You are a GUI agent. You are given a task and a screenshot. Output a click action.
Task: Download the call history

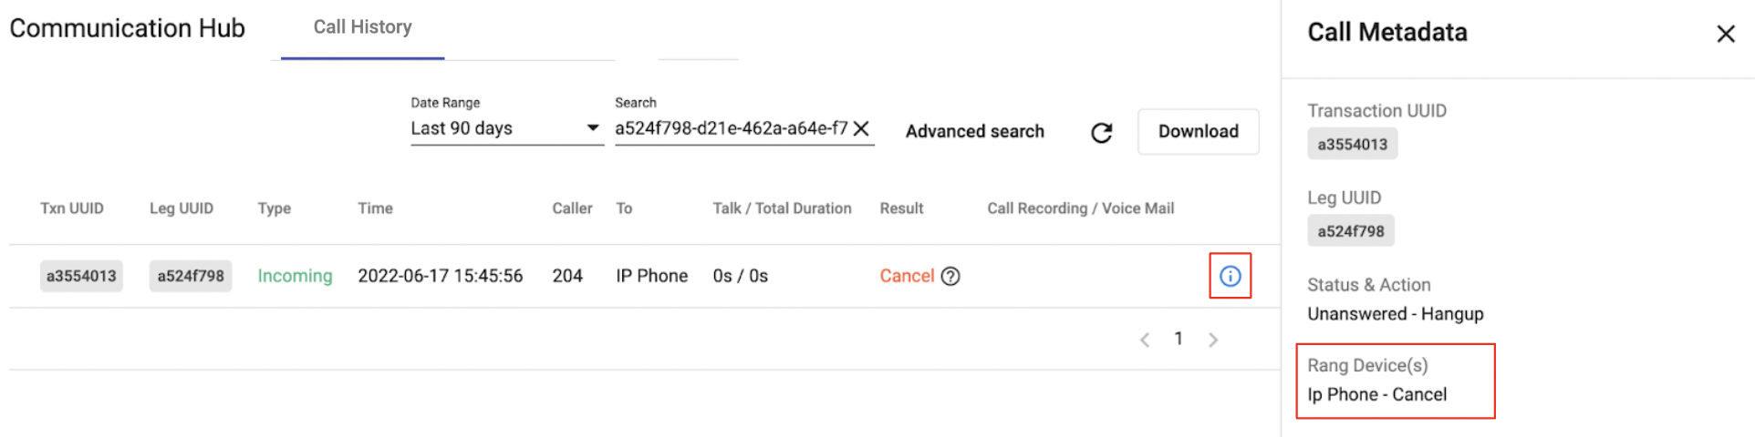[x=1198, y=131]
